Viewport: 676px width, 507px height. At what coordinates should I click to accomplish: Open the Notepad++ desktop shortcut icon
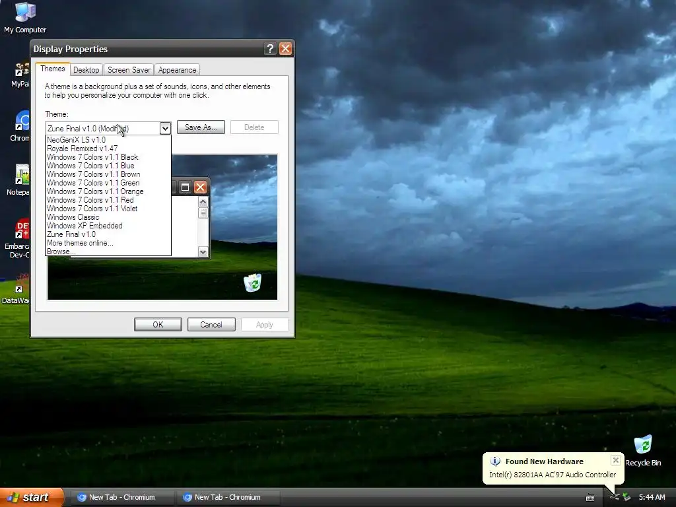pos(22,175)
